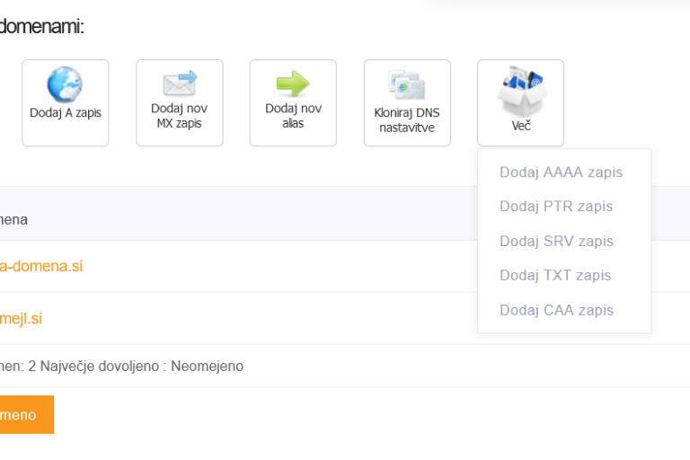Click the 'Največje dovoljeno : Neomejeno' text
The image size is (690, 460).
pyautogui.click(x=142, y=367)
